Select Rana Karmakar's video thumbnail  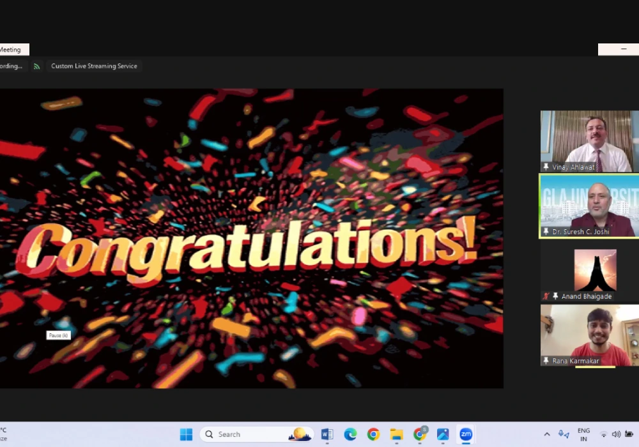589,332
